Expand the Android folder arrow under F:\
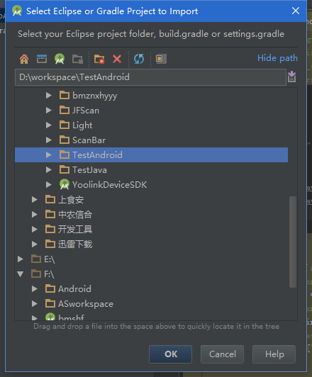312x377 pixels. (35, 289)
